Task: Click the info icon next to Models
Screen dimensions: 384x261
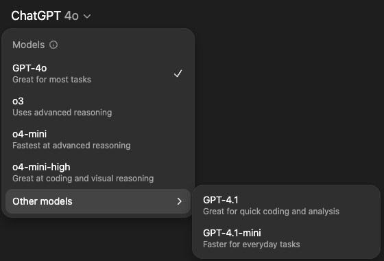Action: coord(53,45)
